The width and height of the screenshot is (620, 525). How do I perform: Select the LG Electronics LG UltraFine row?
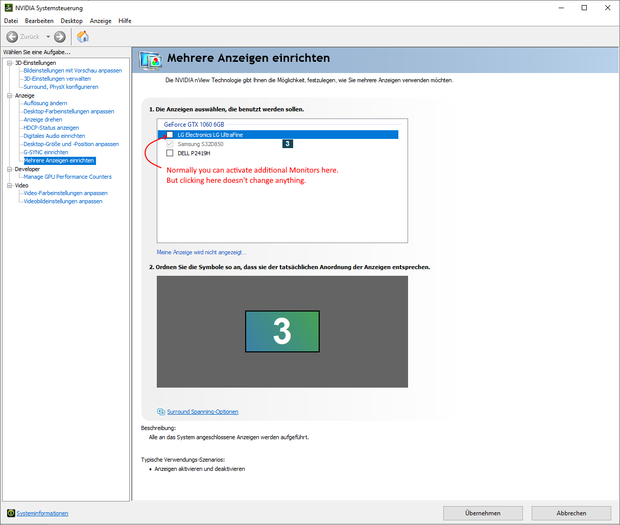coord(278,135)
